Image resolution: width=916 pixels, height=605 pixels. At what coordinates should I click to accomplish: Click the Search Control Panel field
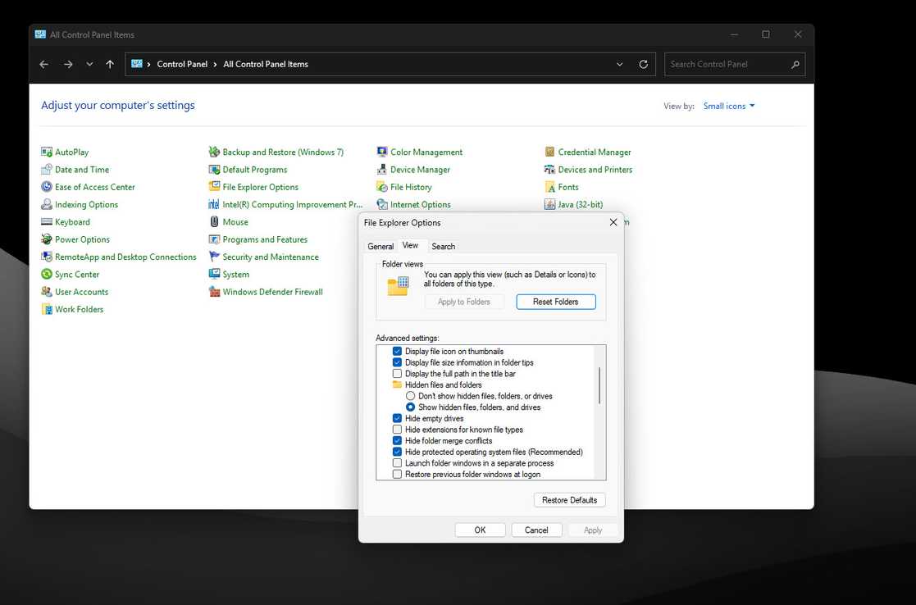[x=735, y=65]
